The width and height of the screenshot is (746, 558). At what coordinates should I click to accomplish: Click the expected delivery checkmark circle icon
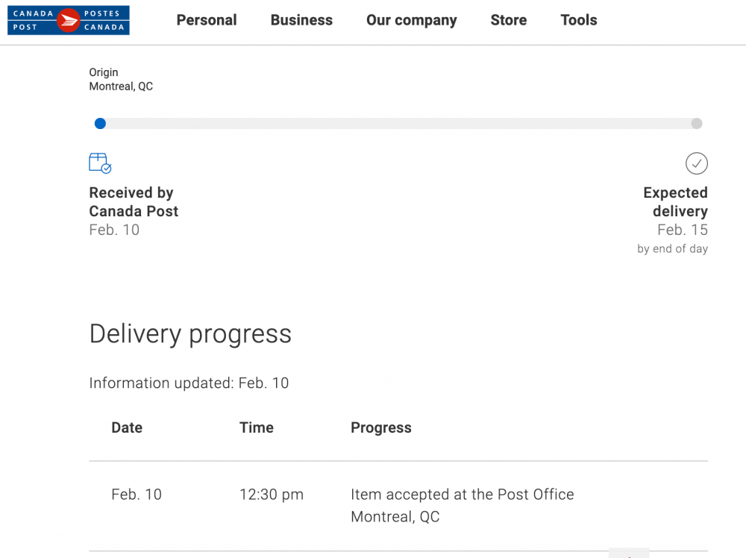click(x=697, y=163)
